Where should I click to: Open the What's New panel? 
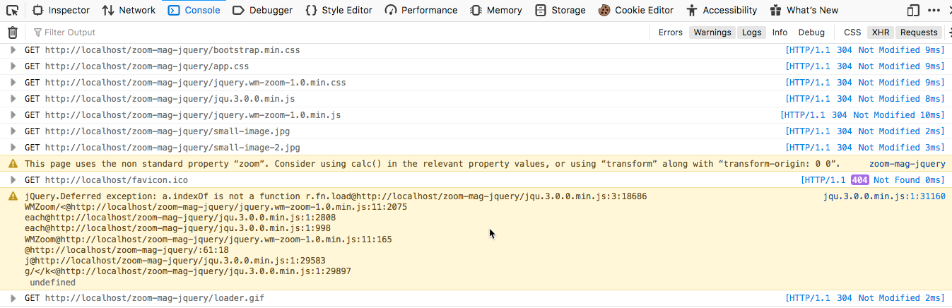tap(804, 10)
